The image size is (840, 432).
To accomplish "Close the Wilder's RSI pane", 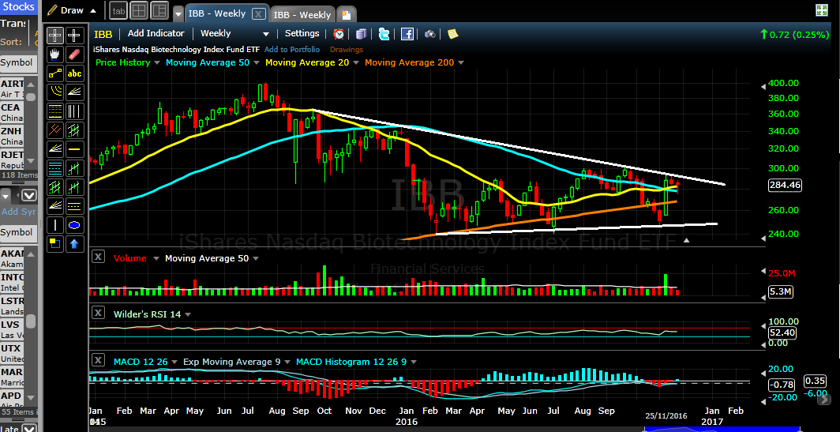I will click(x=98, y=313).
